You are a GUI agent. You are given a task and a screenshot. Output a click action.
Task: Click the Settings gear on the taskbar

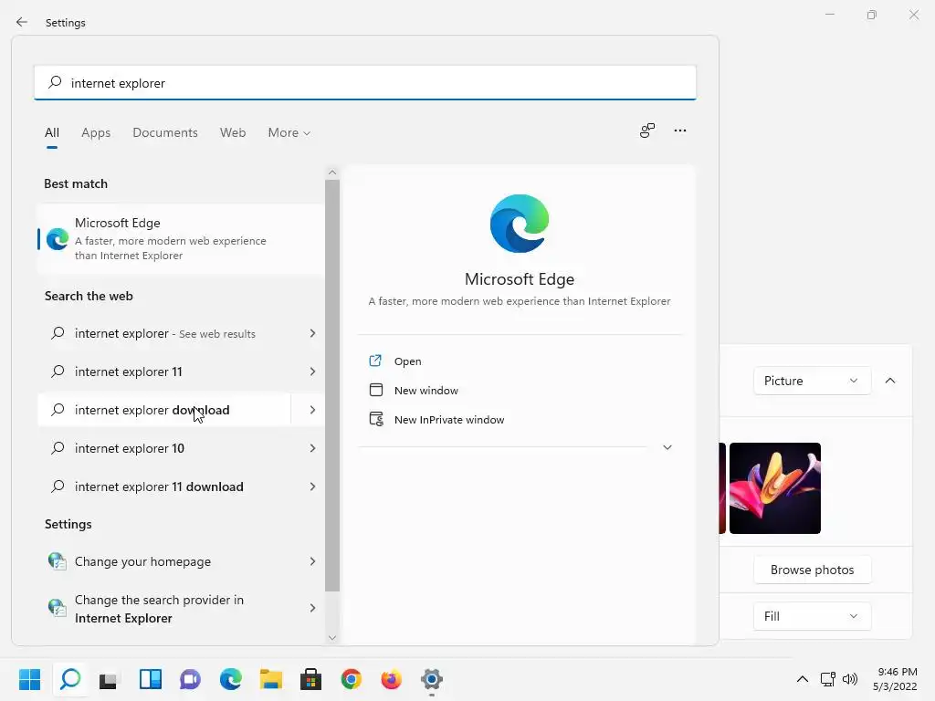[x=432, y=679]
